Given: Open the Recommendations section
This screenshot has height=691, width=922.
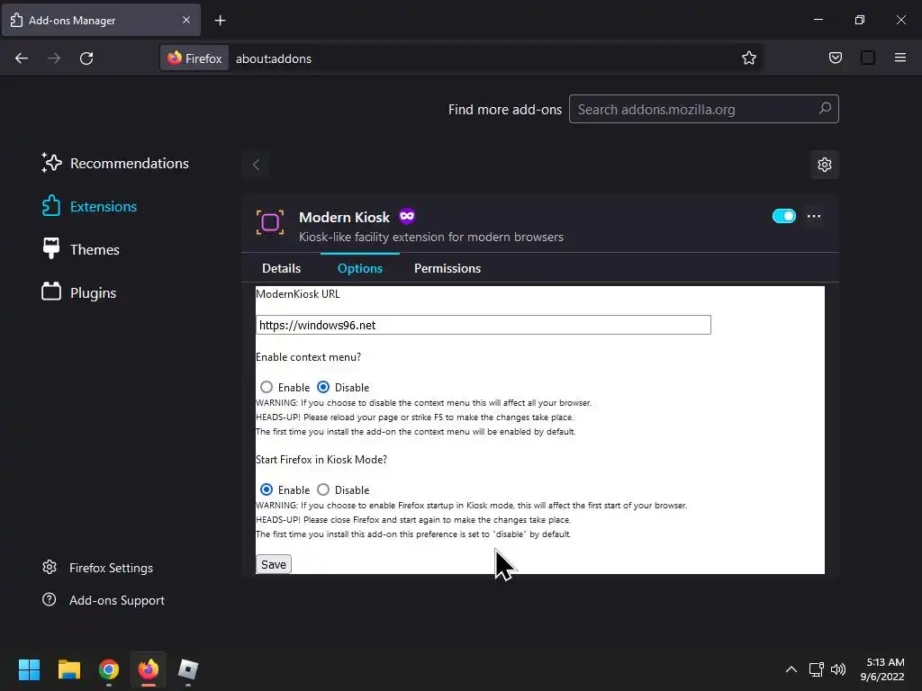Looking at the screenshot, I should (x=115, y=164).
